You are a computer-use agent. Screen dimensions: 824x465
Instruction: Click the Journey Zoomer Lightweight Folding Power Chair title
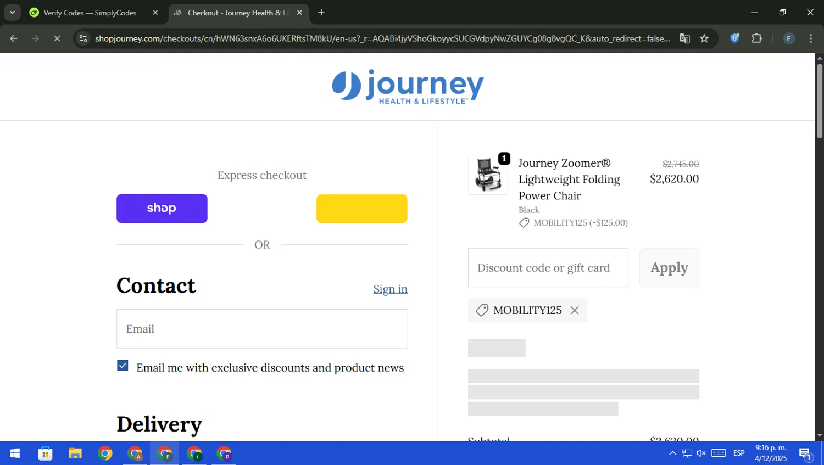[569, 179]
